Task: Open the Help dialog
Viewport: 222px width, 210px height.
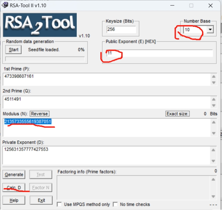Action: click(14, 200)
